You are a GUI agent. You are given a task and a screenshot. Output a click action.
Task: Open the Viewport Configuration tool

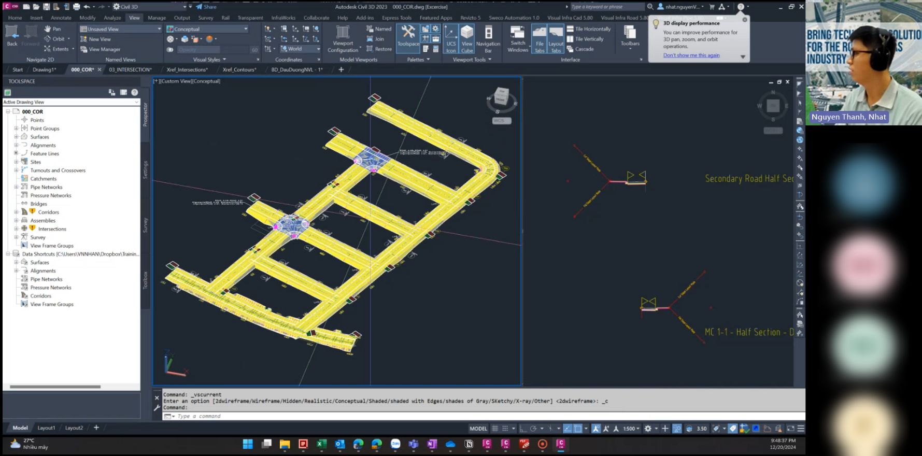click(343, 39)
